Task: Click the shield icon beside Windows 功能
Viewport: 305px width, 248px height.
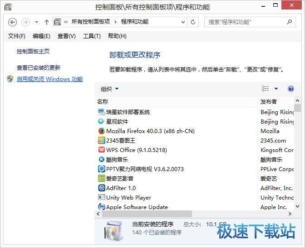Action: click(x=10, y=79)
